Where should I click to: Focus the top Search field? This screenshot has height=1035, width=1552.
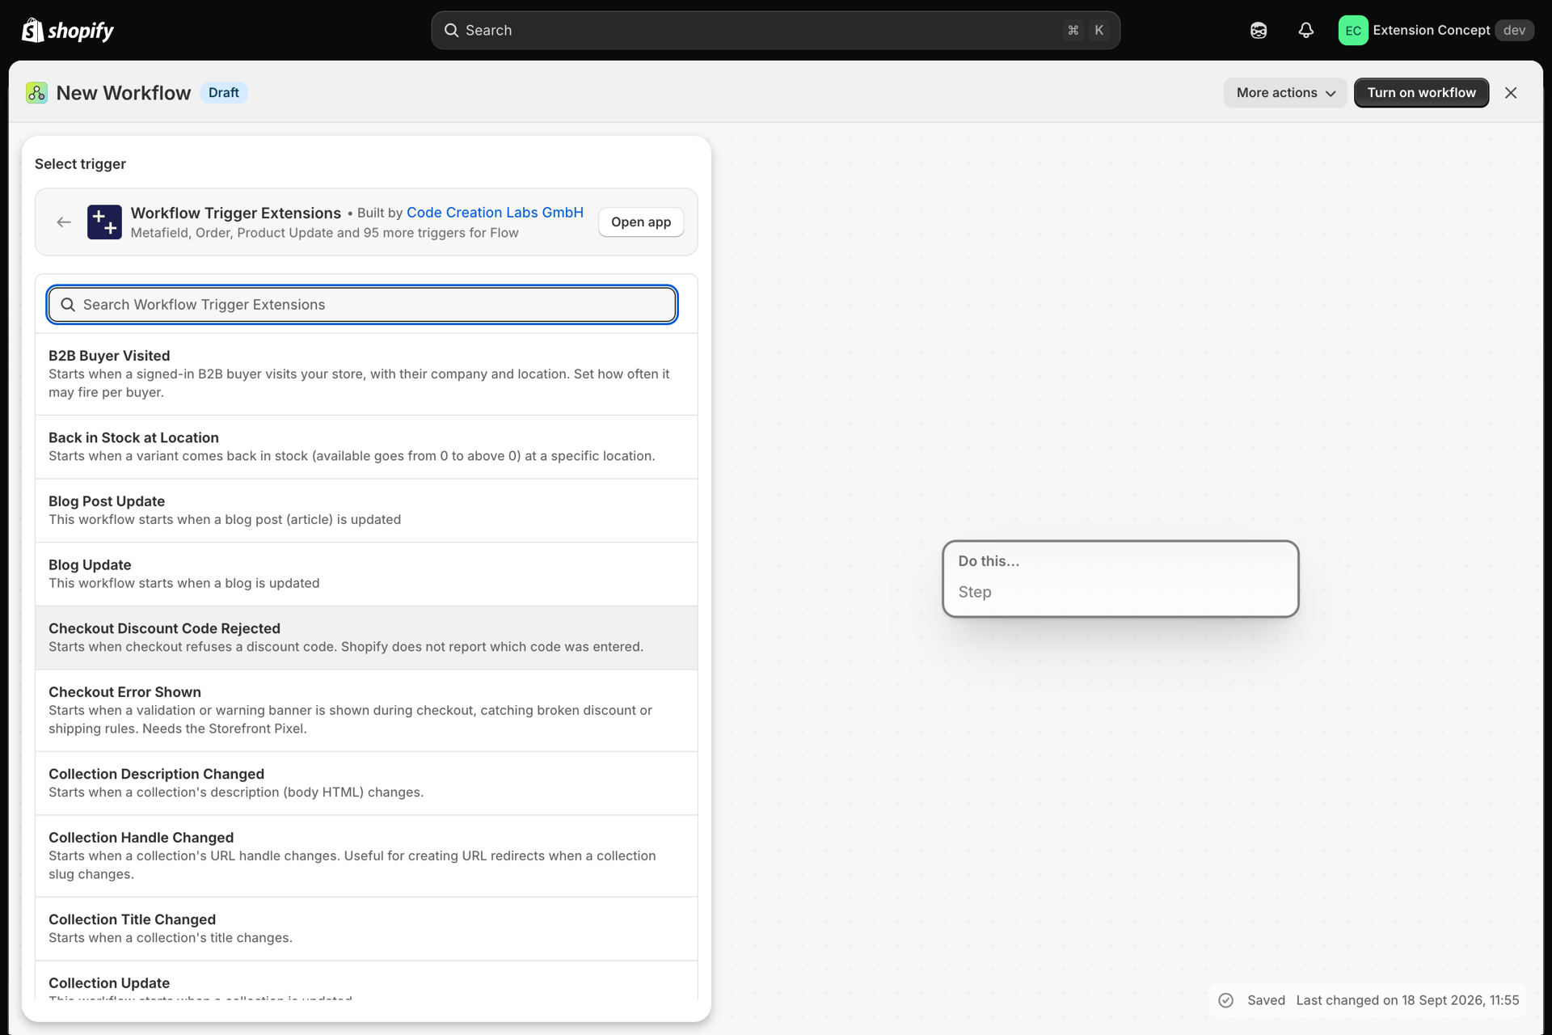click(x=775, y=30)
